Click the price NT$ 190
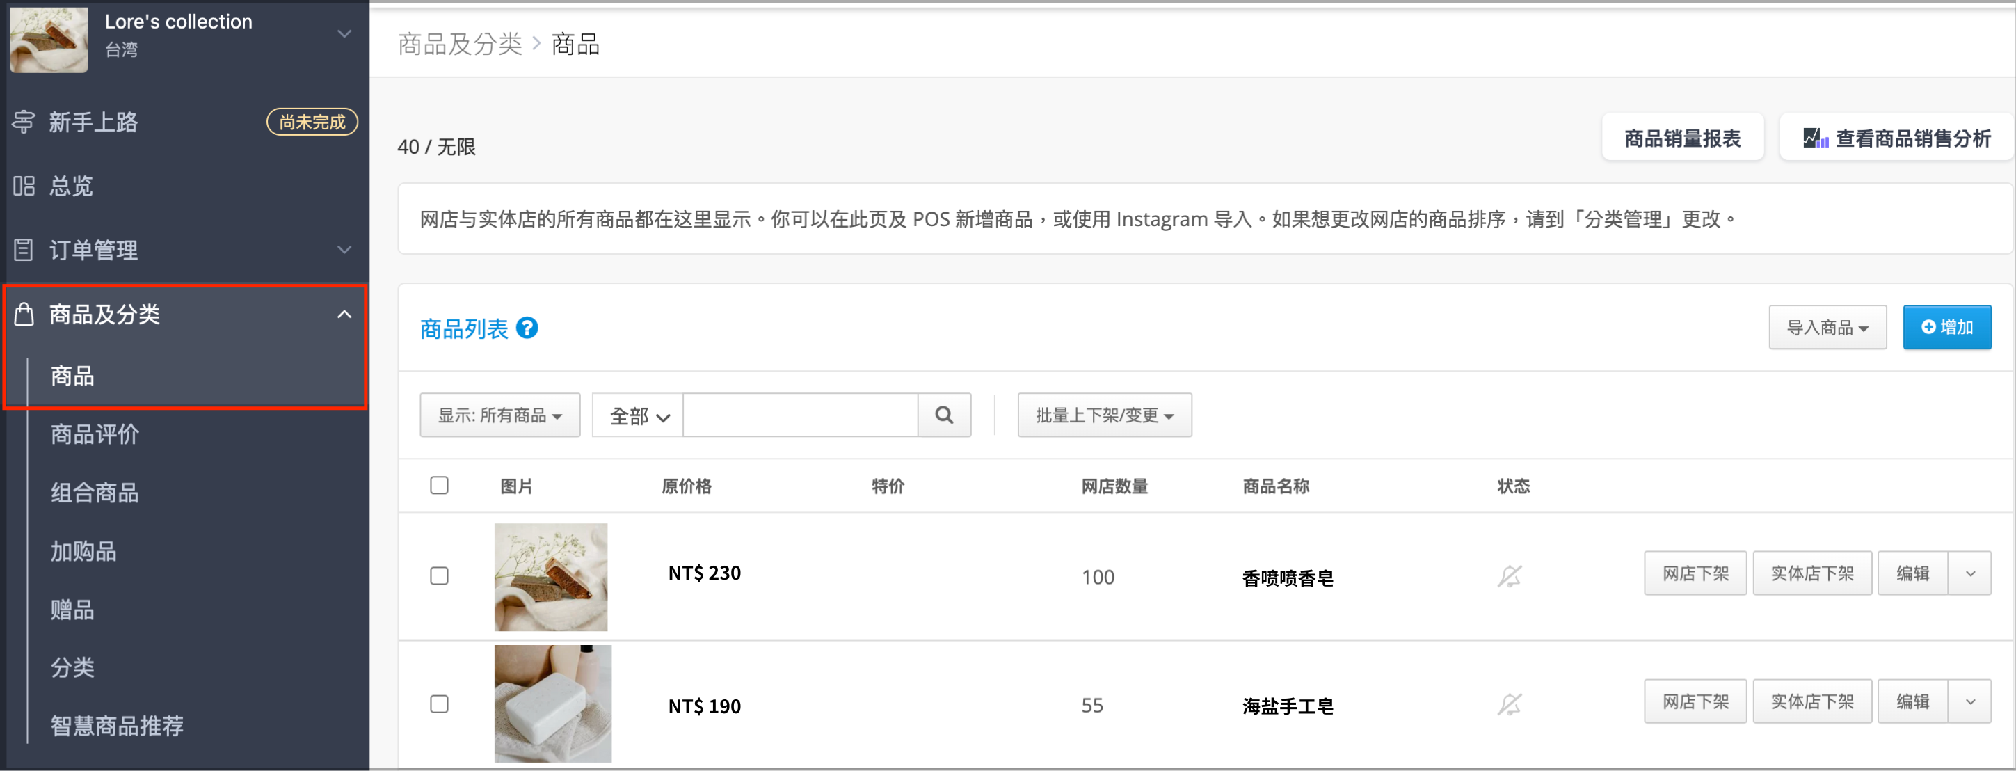Screen dimensions: 2016x771 point(704,707)
